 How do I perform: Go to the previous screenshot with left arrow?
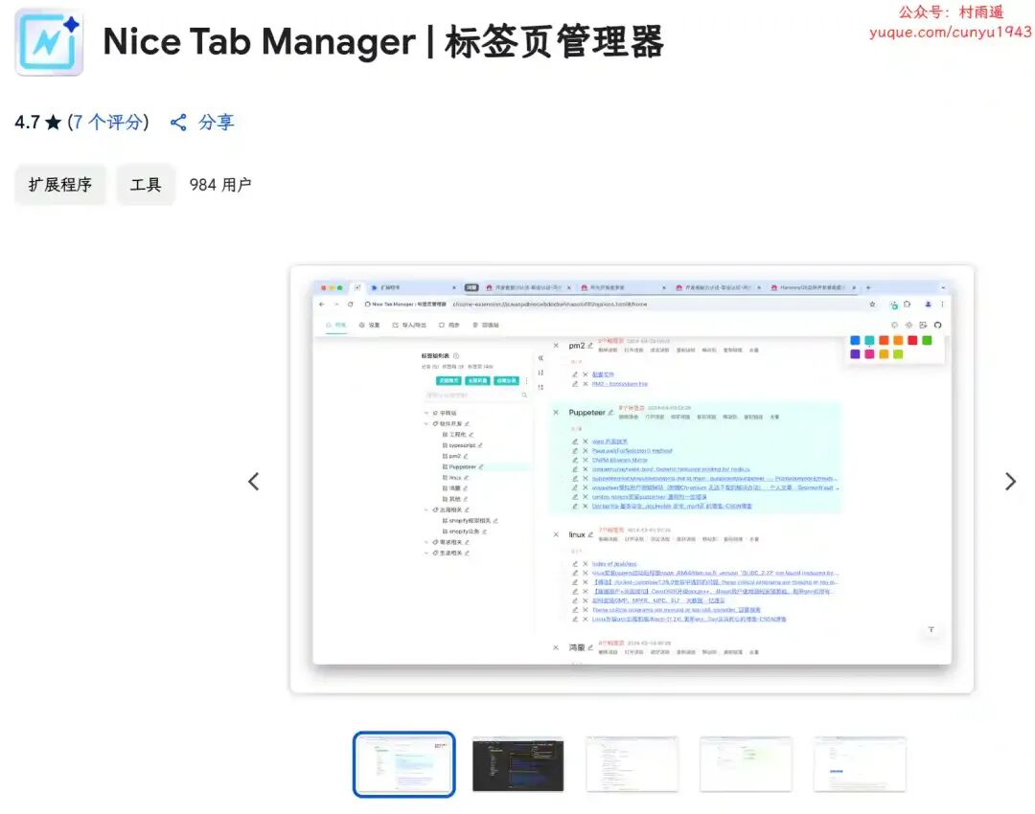253,482
